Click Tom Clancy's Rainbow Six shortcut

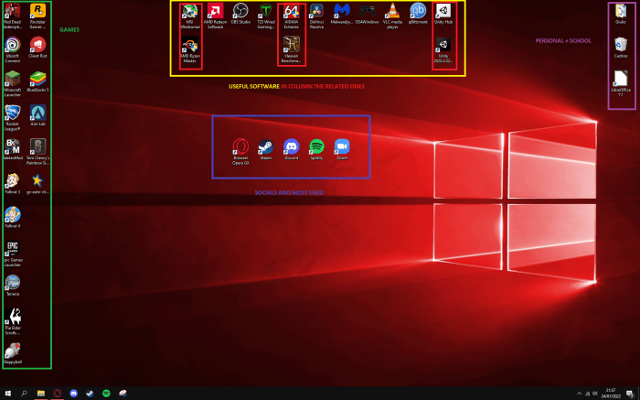(x=37, y=152)
